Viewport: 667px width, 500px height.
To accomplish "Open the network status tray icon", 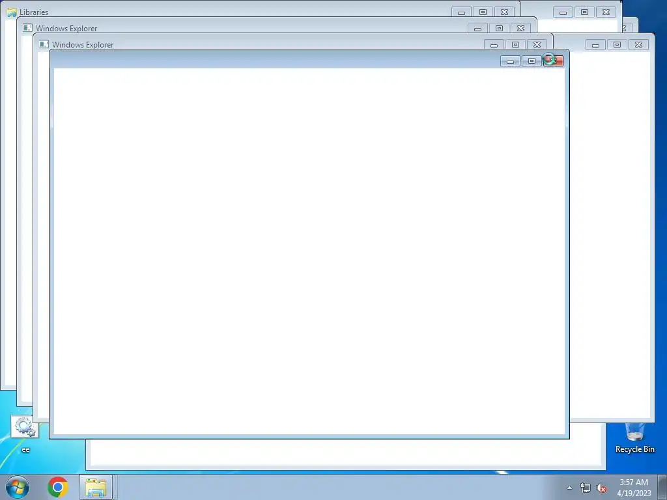I will [x=586, y=488].
